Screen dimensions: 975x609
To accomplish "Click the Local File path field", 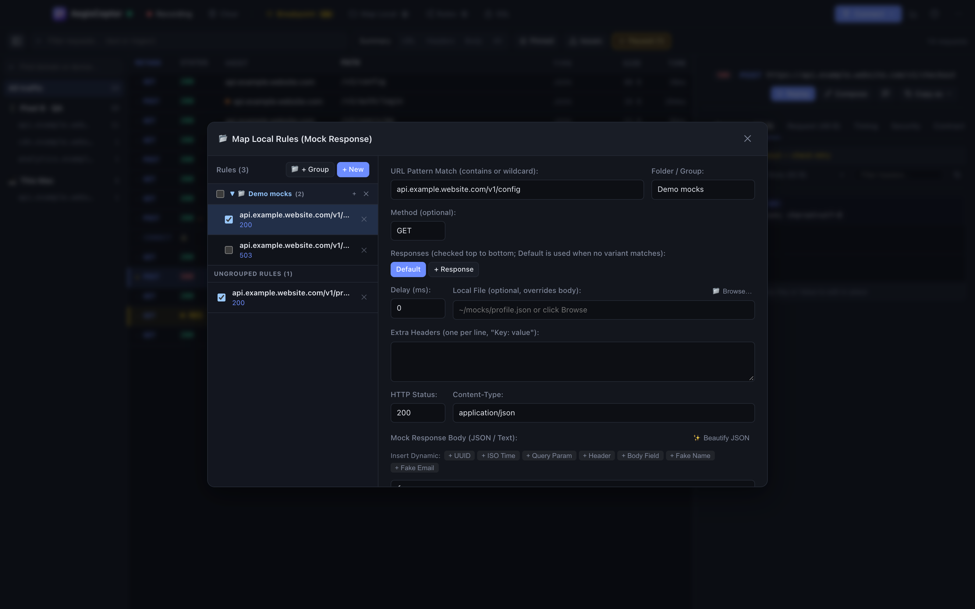I will click(604, 310).
